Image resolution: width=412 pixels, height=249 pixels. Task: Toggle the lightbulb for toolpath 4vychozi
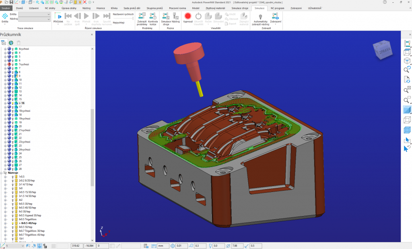(12, 49)
